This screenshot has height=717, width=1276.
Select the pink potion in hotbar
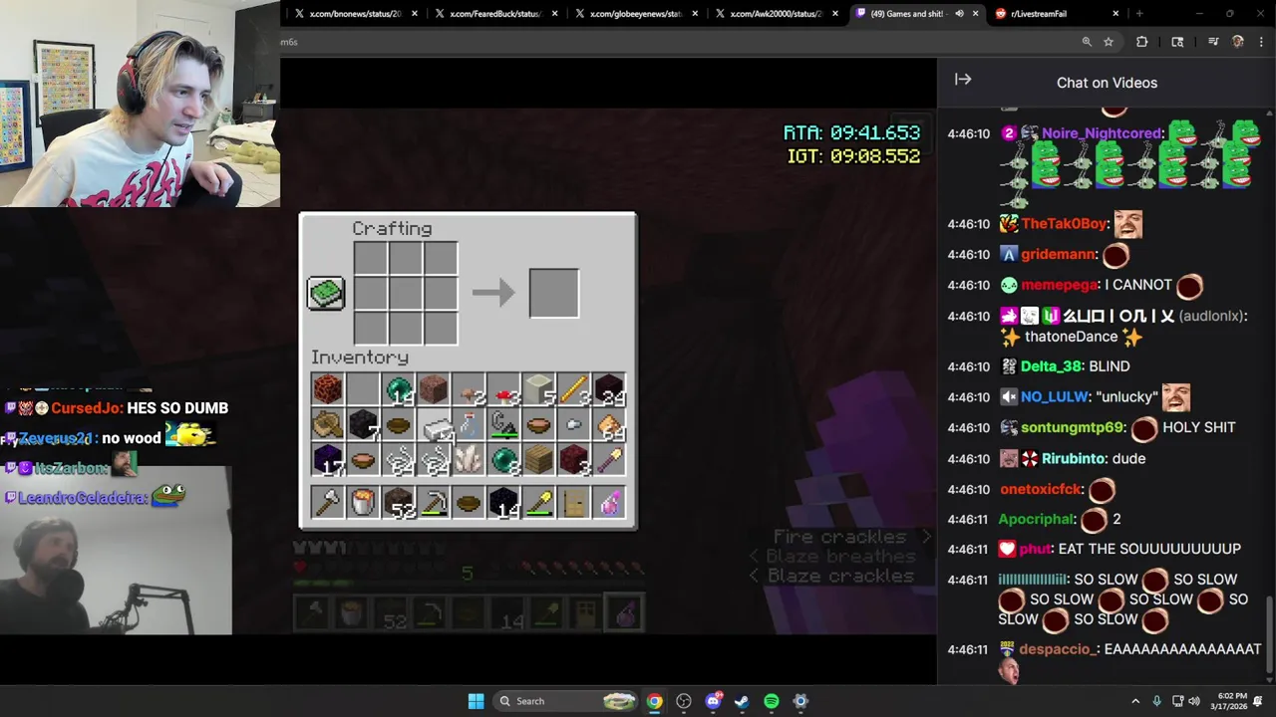610,503
